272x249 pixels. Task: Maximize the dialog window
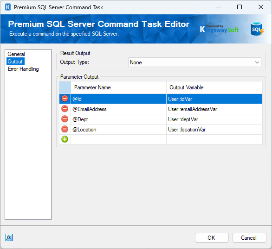pos(240,7)
